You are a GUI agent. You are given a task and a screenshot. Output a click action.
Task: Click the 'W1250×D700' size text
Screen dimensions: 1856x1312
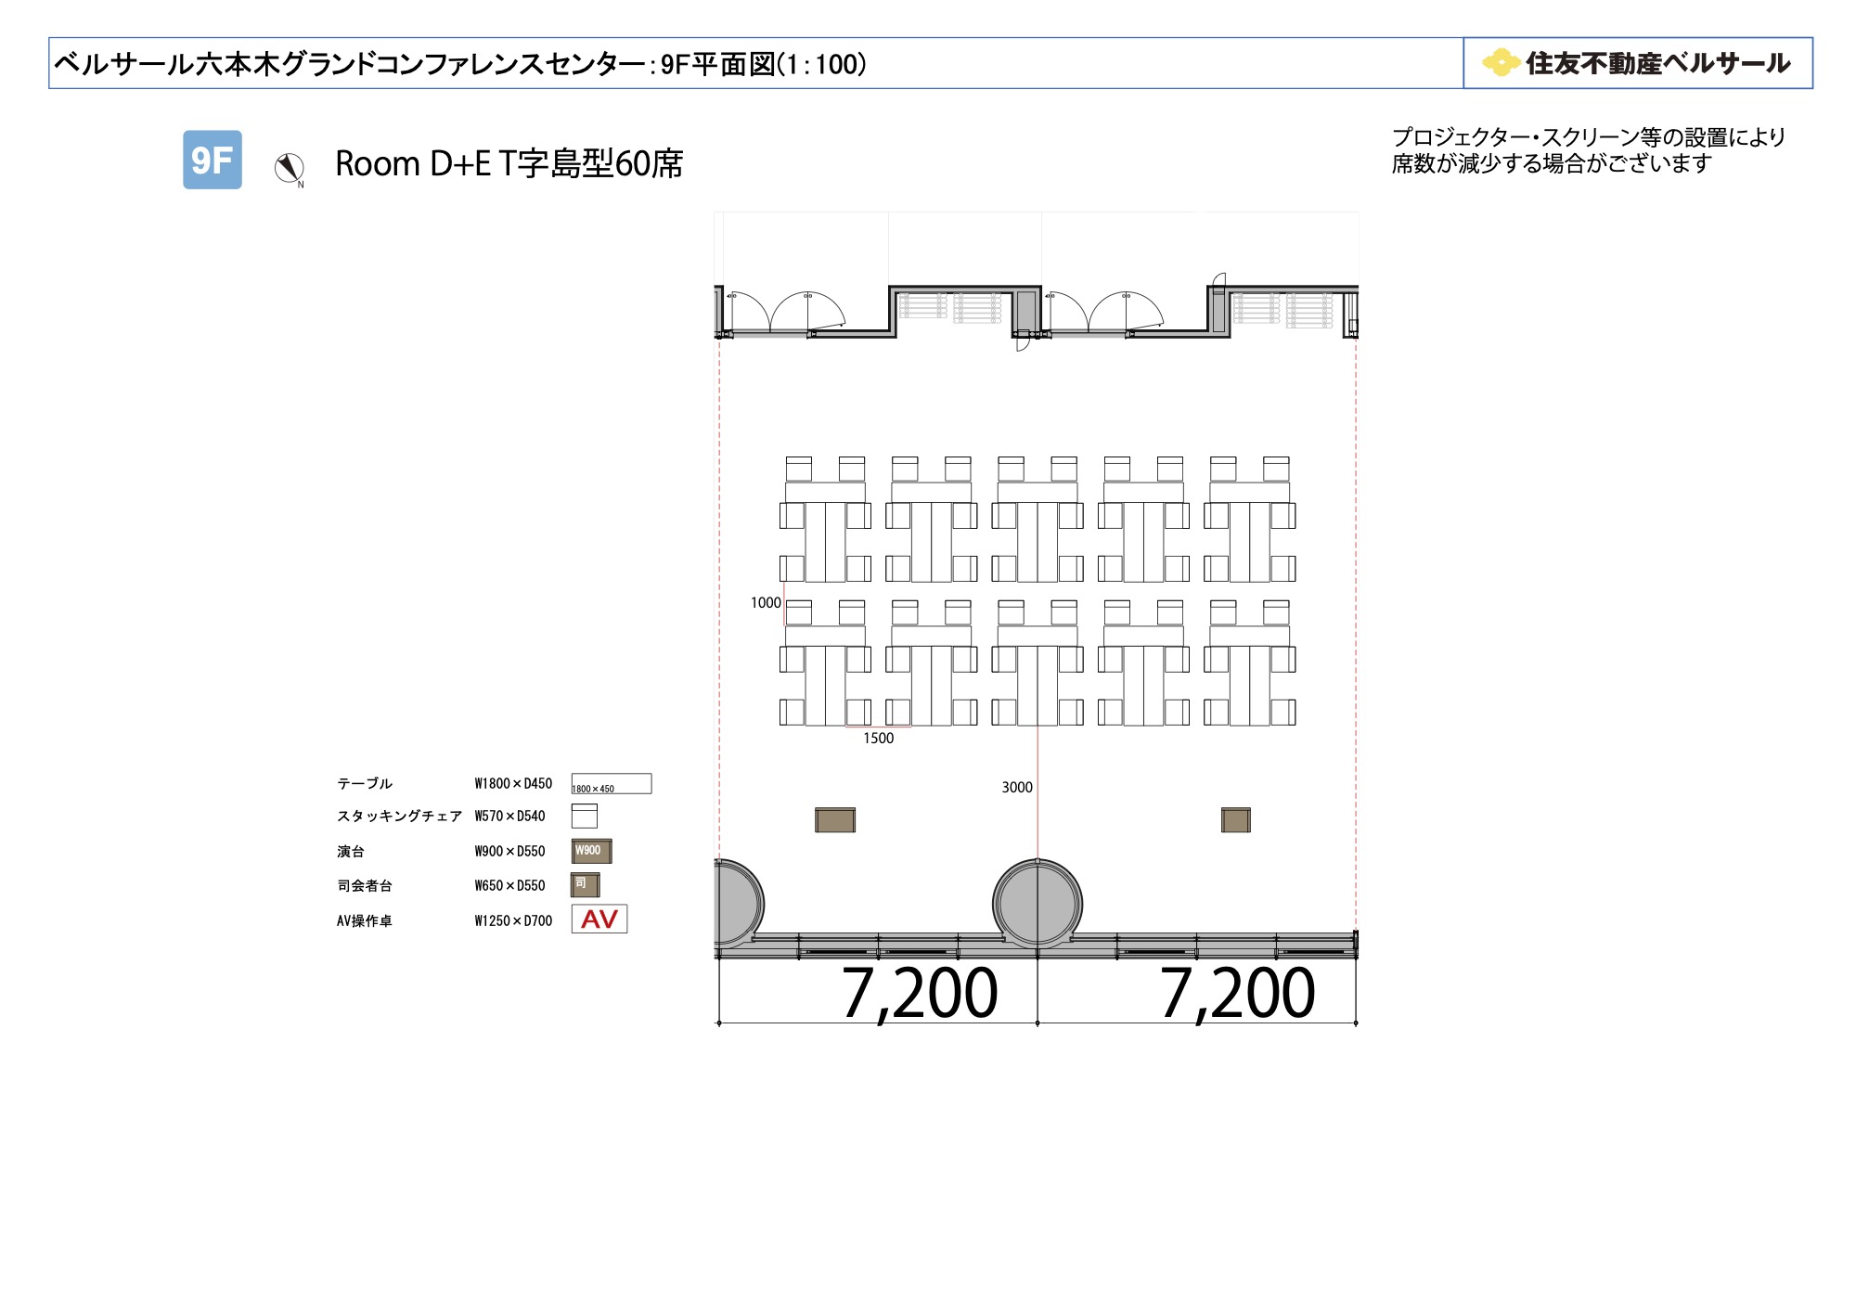(x=513, y=920)
